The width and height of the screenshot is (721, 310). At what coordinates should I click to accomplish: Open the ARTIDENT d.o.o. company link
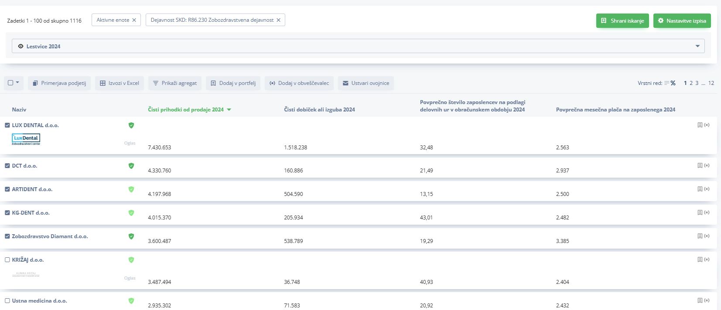[x=32, y=189]
